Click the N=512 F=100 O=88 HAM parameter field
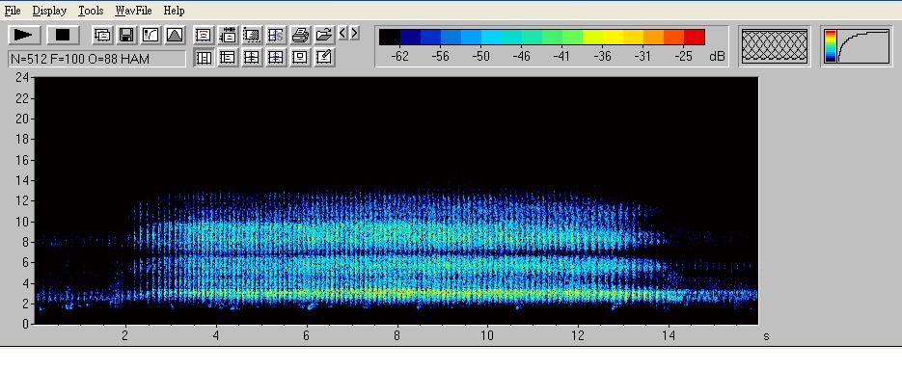This screenshot has width=902, height=370. (x=96, y=59)
